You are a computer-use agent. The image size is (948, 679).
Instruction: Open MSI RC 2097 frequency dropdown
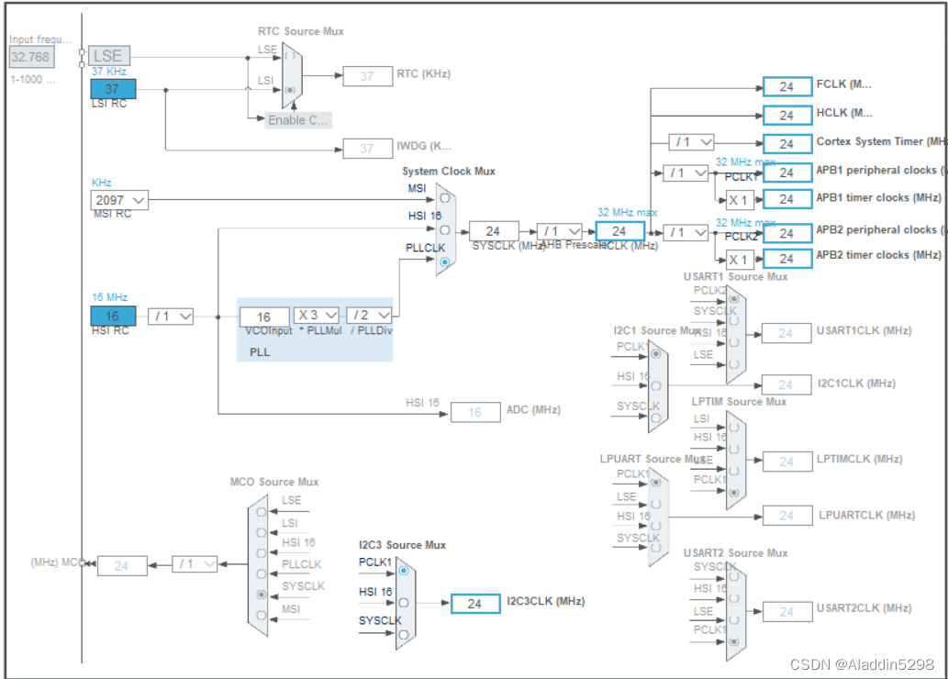[x=119, y=200]
